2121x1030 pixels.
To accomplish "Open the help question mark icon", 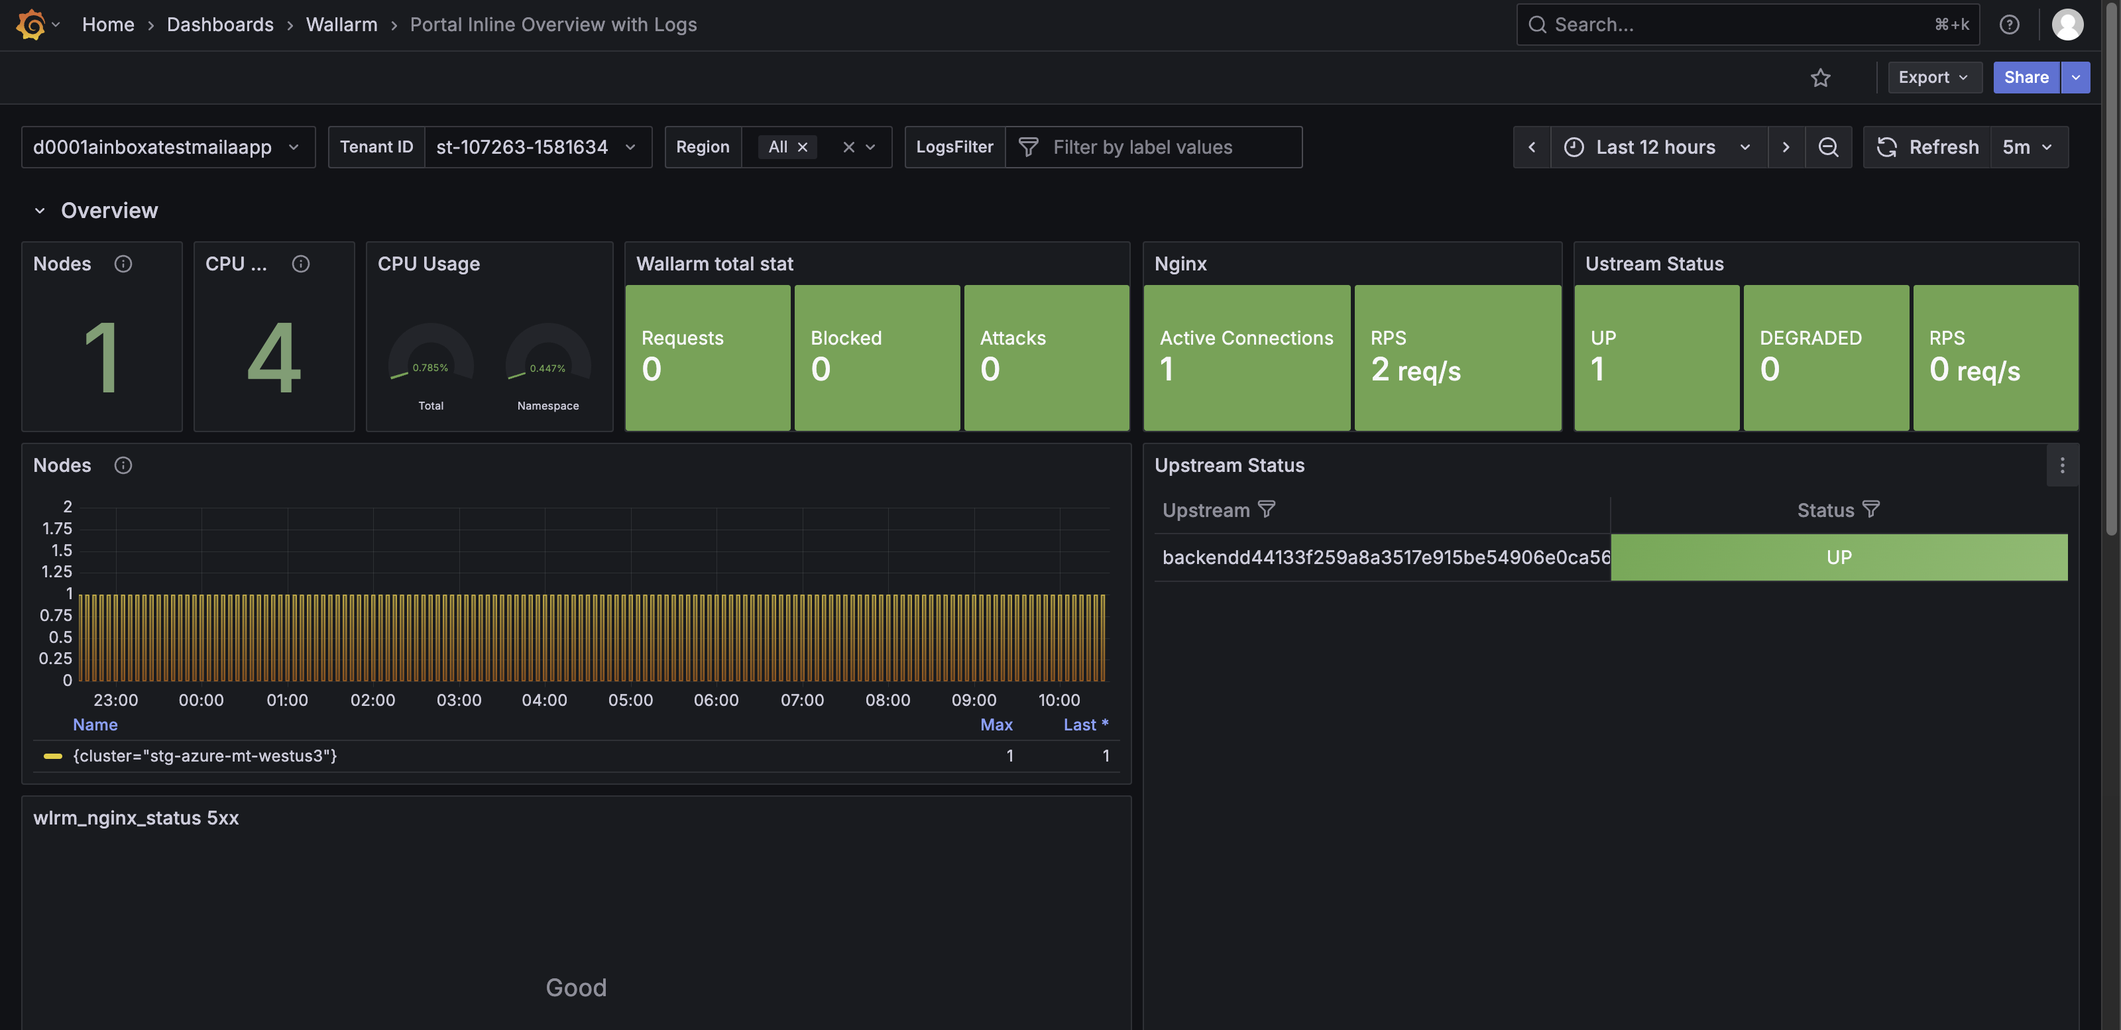I will coord(2009,25).
